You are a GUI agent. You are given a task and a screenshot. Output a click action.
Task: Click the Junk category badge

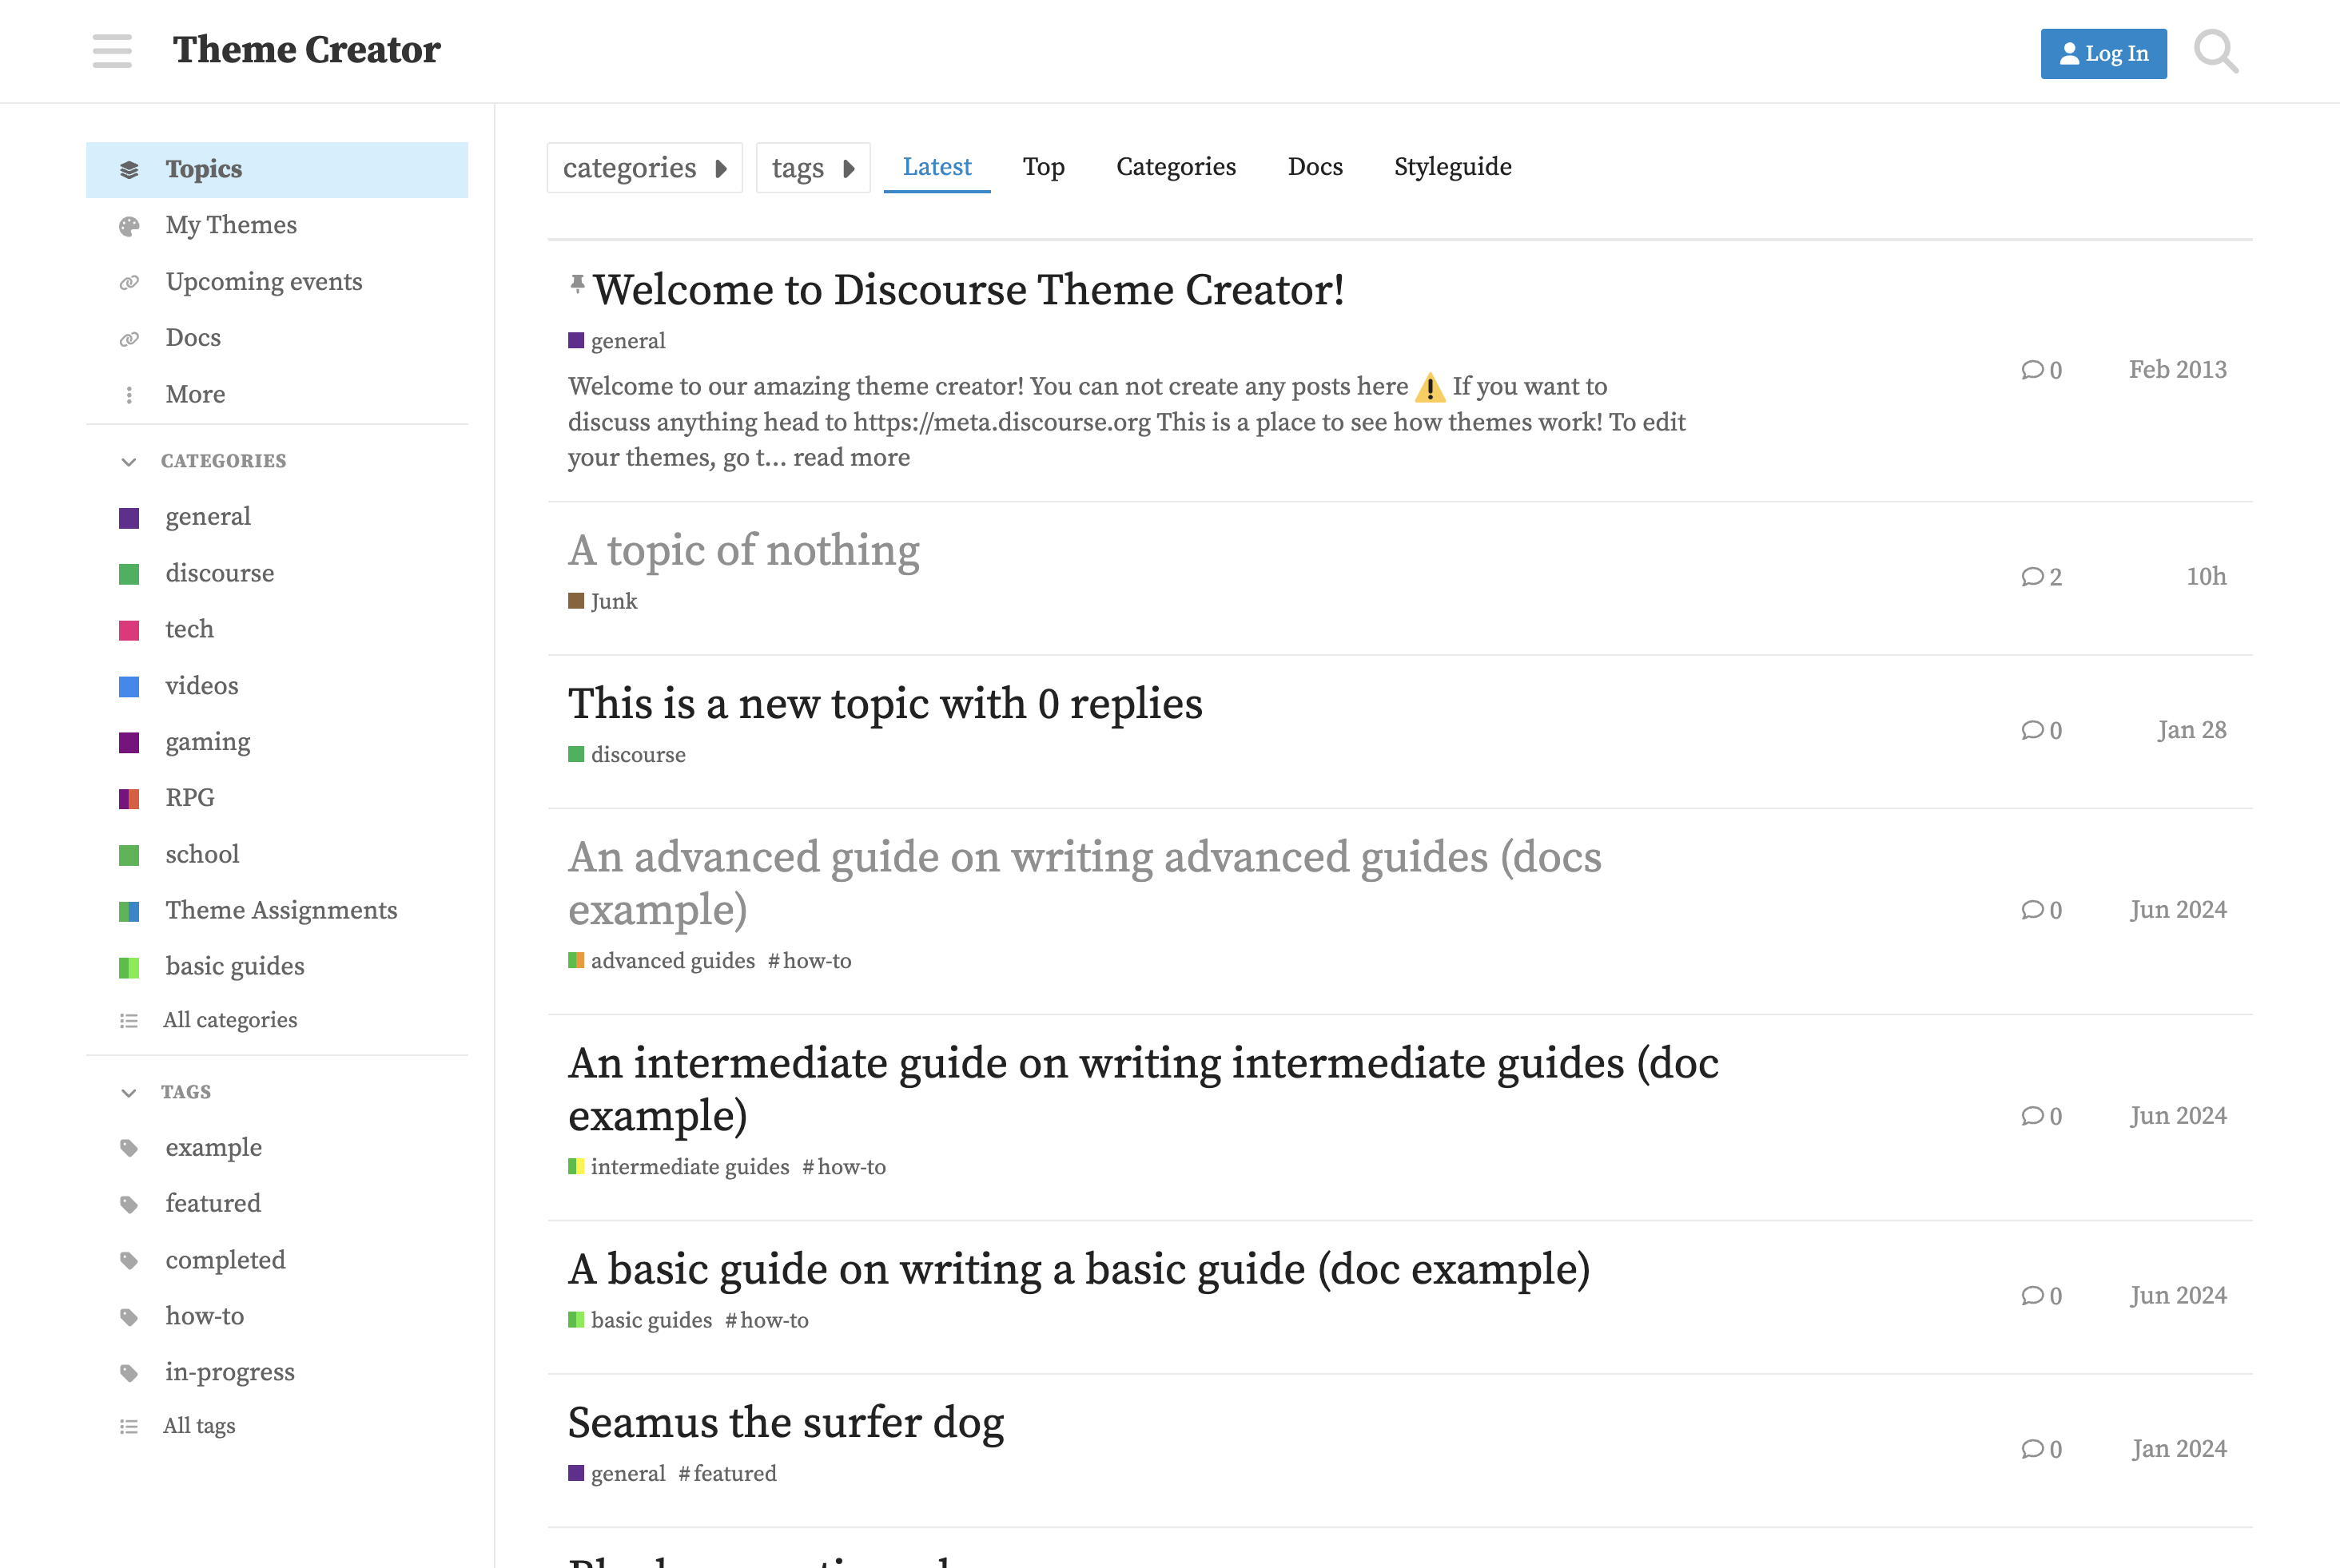click(603, 602)
